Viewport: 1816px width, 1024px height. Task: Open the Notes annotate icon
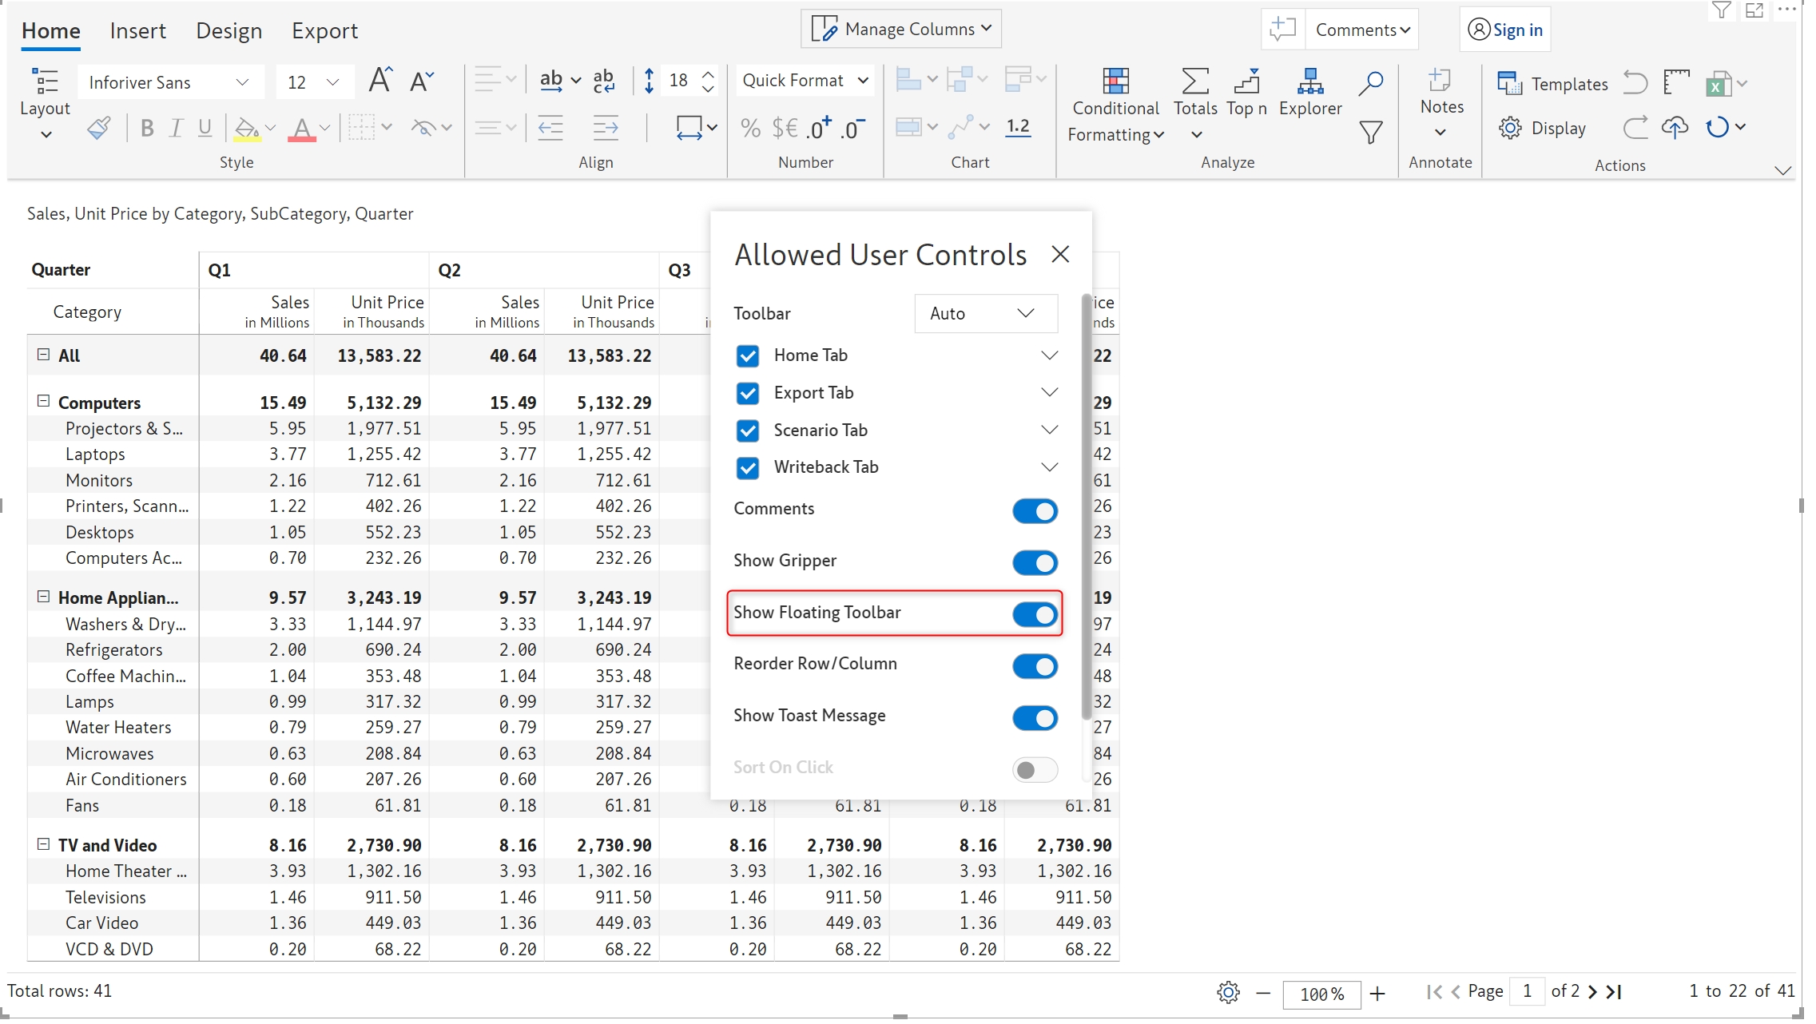[1440, 80]
